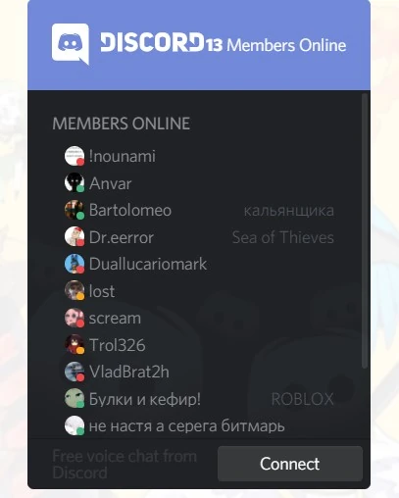Click Trol326's avatar icon
This screenshot has height=498, width=399.
coord(75,344)
